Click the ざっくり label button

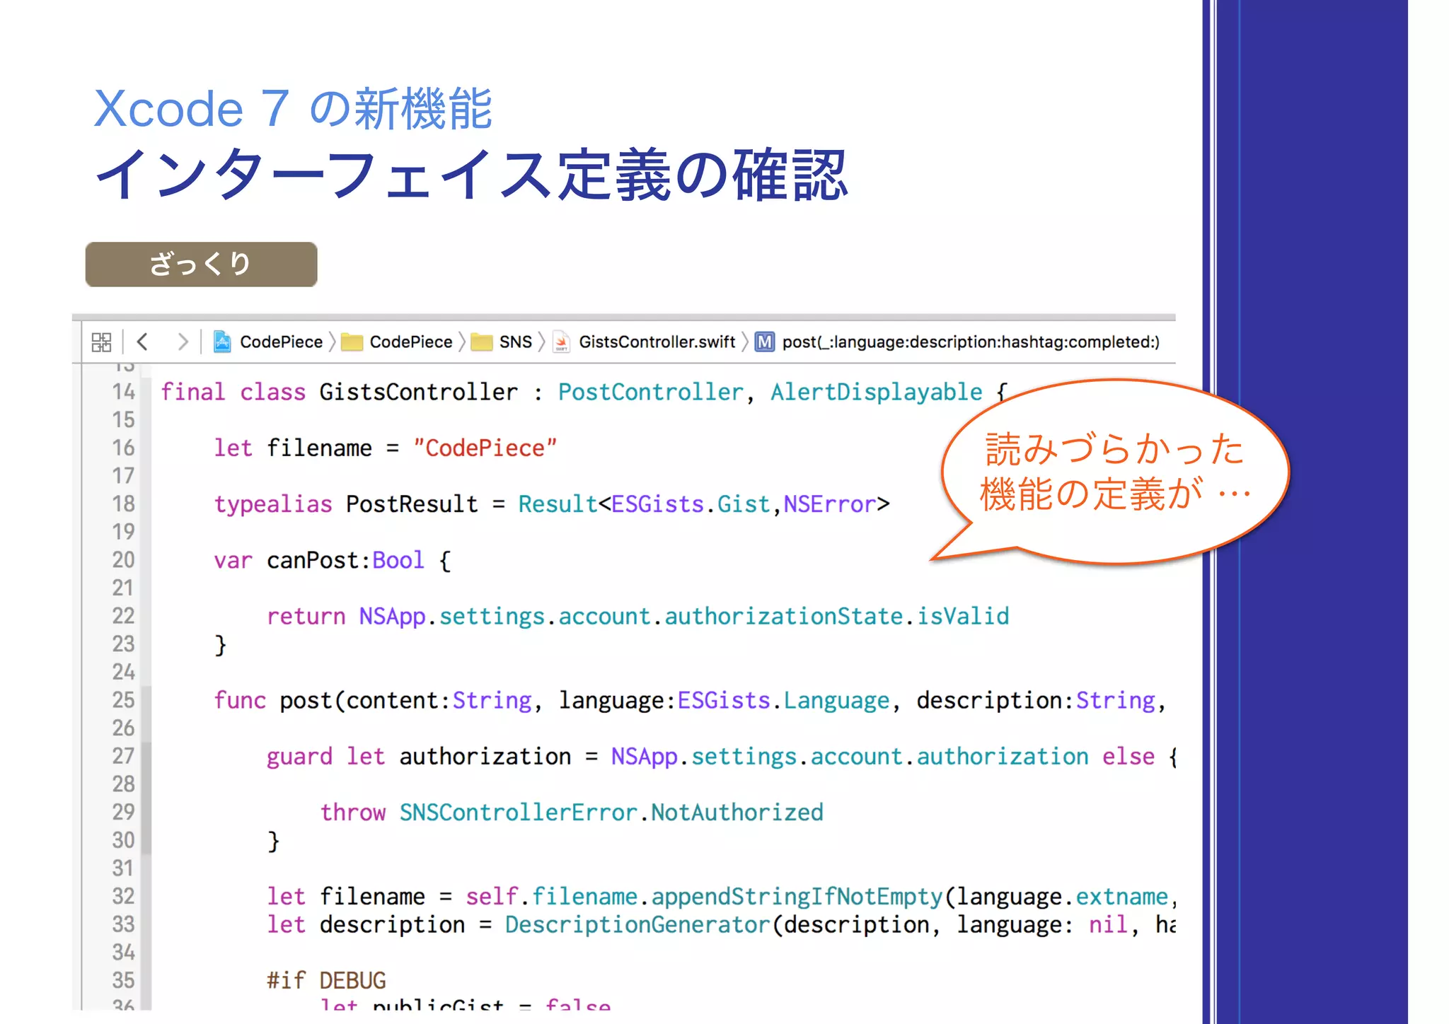click(201, 264)
